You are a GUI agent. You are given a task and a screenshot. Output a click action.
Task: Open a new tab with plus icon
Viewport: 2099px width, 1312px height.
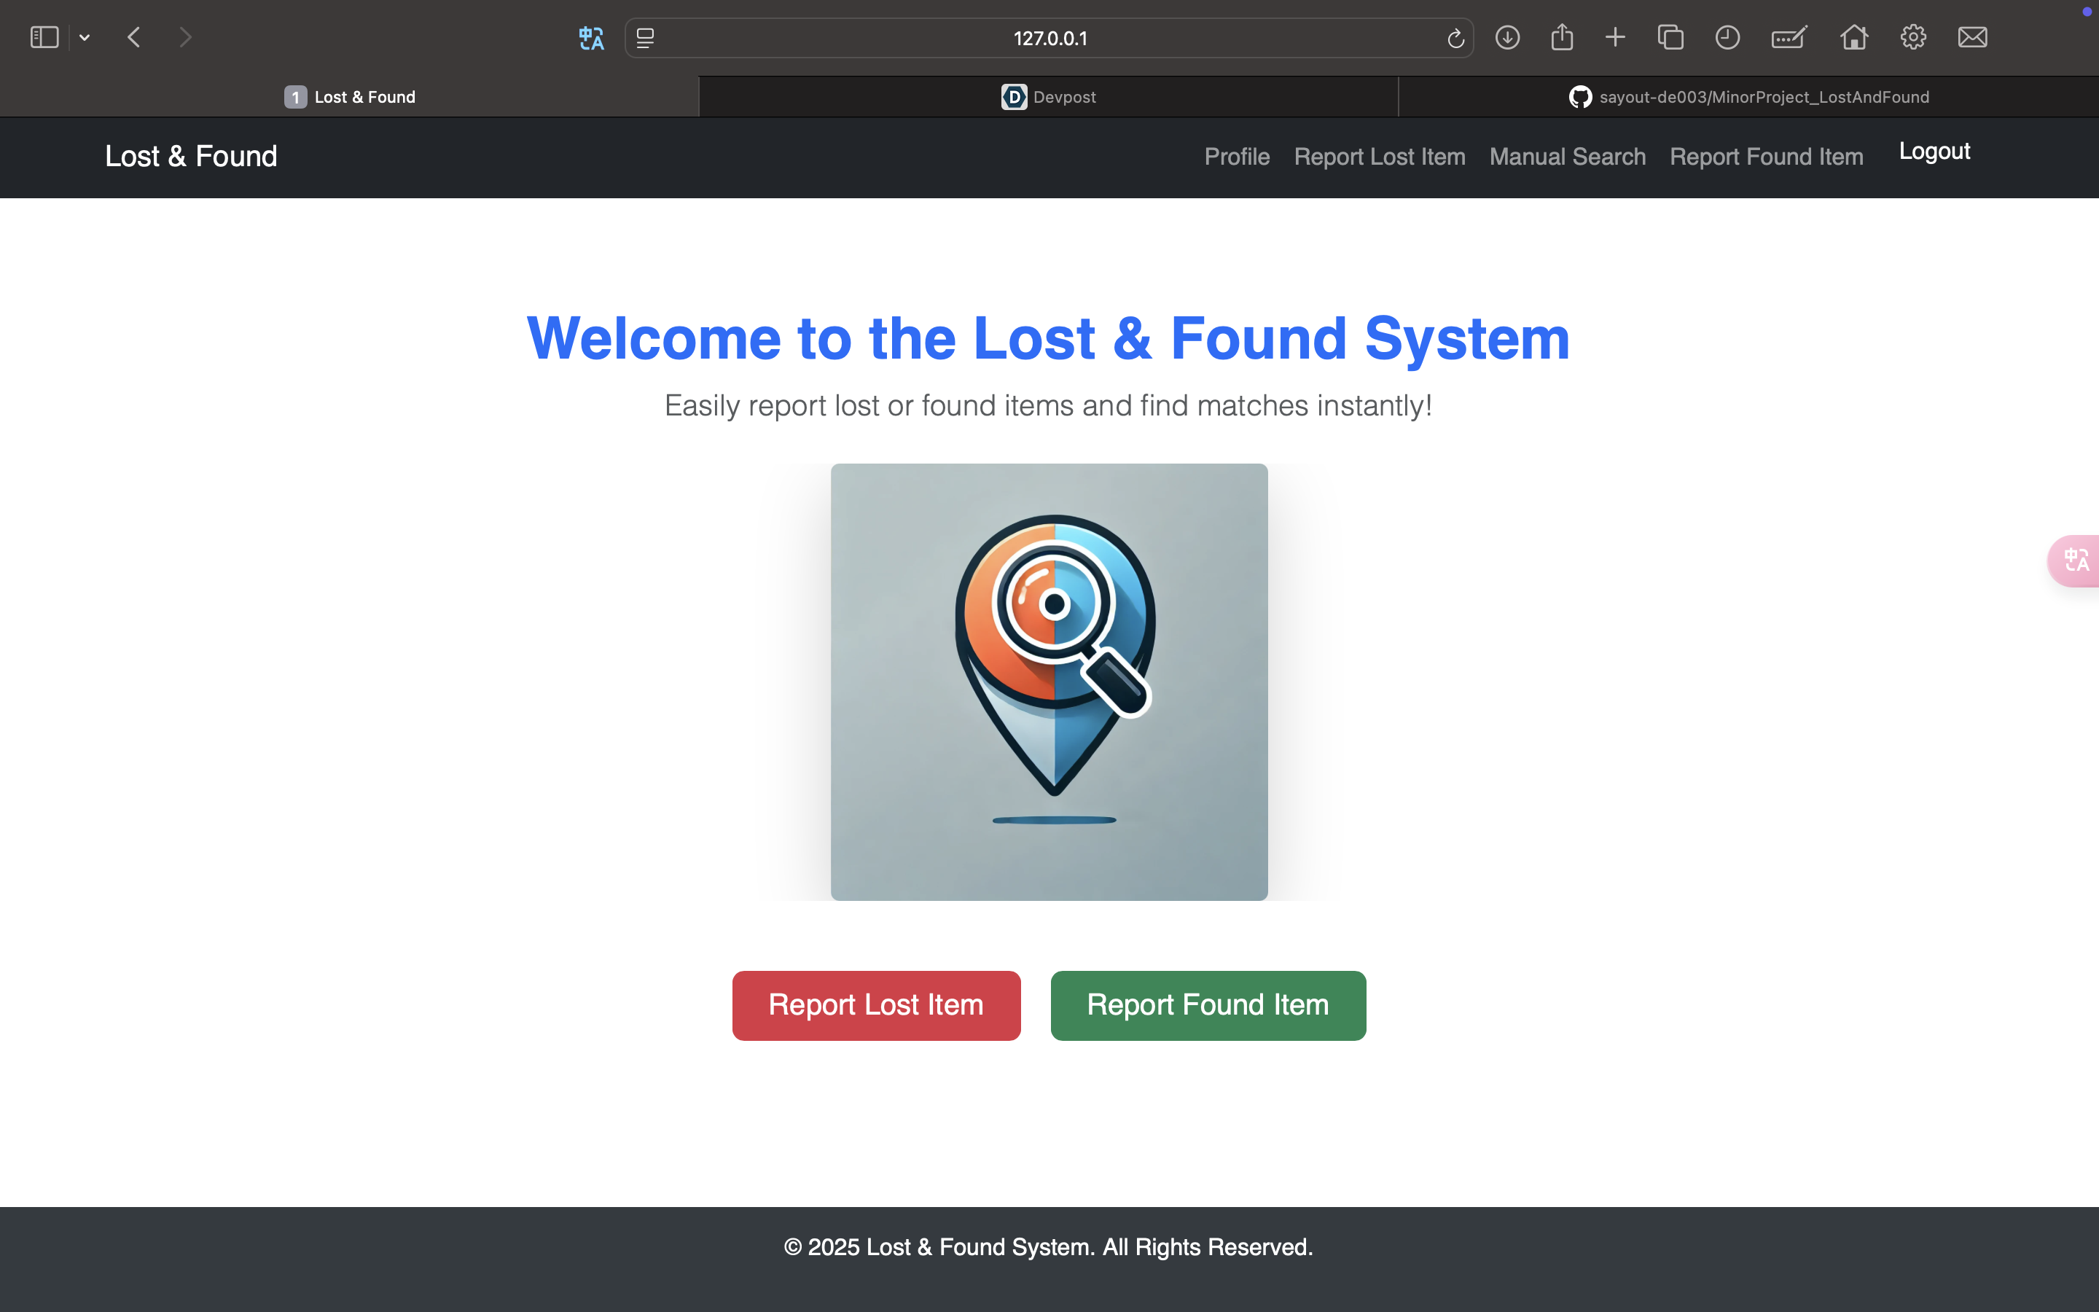1615,37
